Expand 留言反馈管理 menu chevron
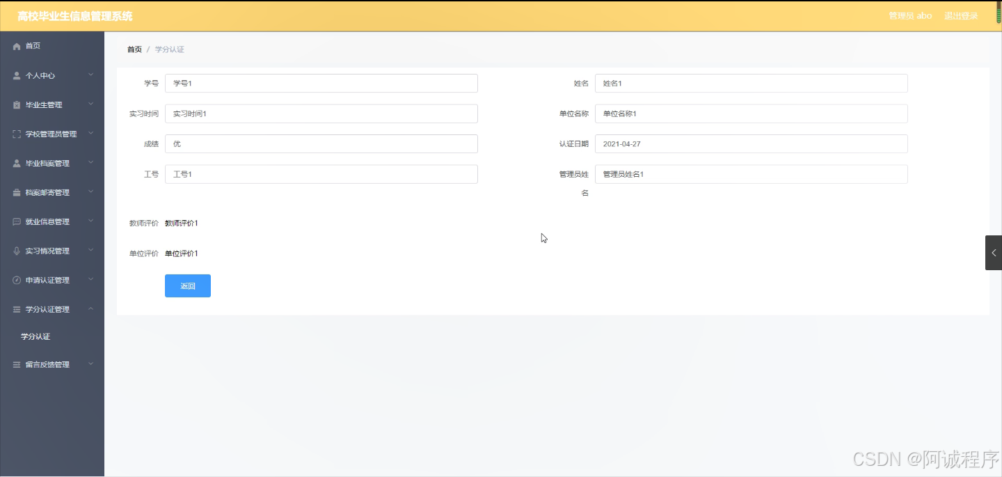The height and width of the screenshot is (477, 1002). 90,363
